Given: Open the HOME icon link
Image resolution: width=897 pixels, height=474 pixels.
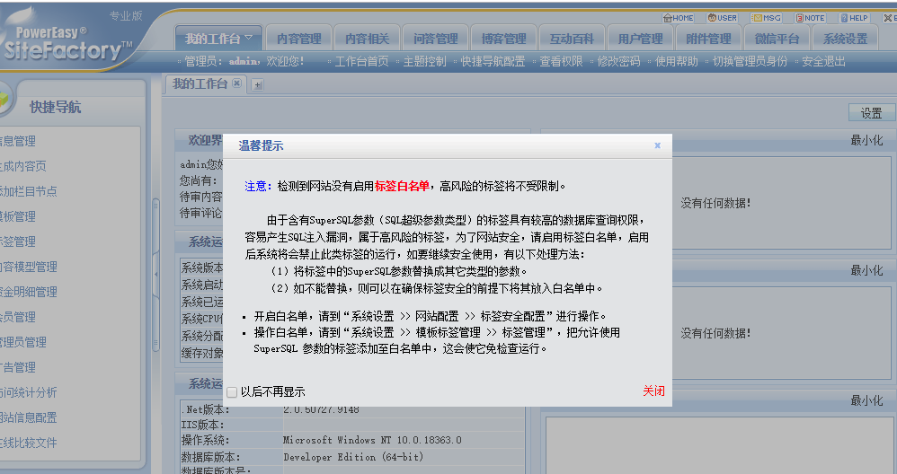Looking at the screenshot, I should click(679, 18).
